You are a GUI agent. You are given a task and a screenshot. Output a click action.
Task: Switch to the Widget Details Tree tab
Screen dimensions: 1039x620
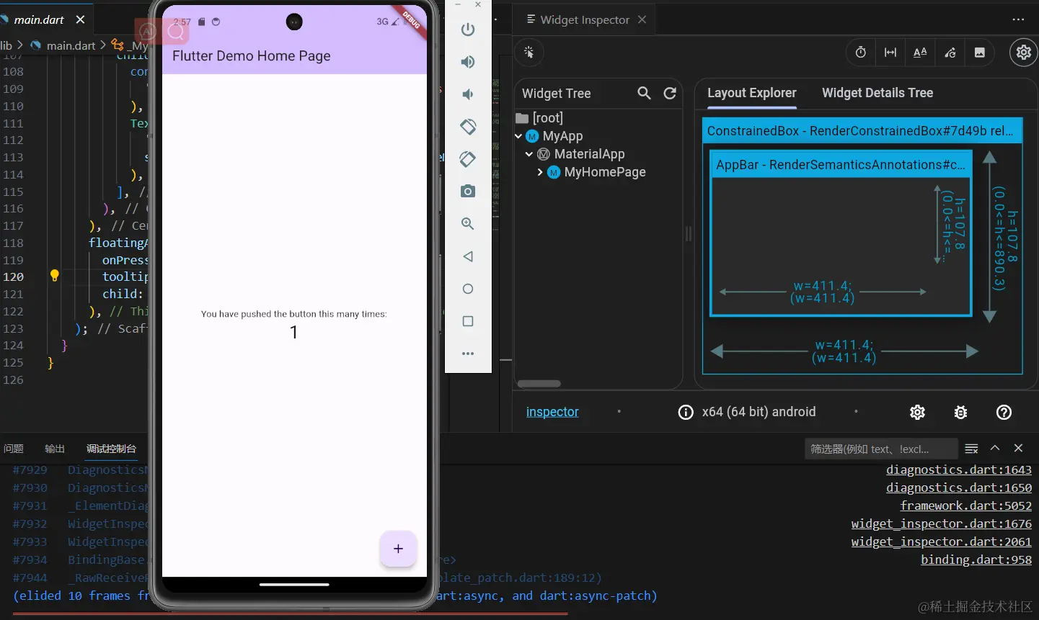(x=877, y=93)
